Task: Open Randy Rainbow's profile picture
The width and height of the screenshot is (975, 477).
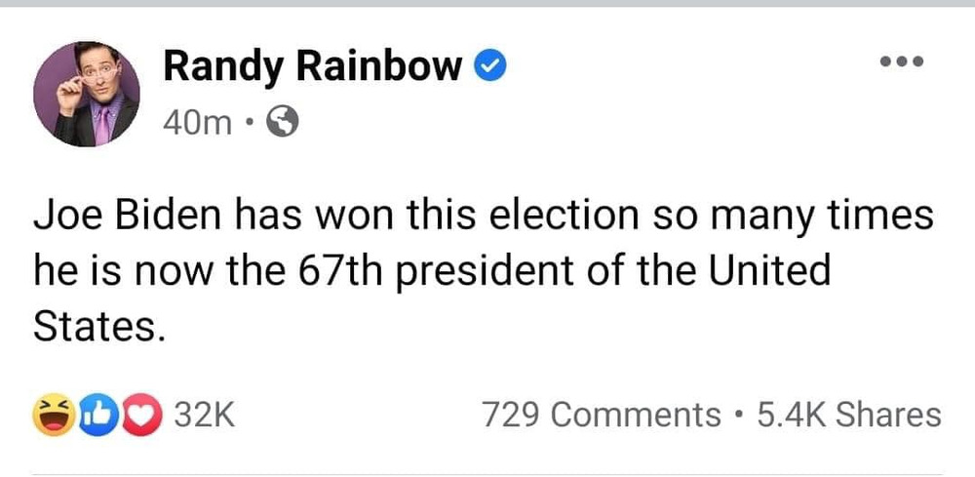Action: [x=86, y=94]
